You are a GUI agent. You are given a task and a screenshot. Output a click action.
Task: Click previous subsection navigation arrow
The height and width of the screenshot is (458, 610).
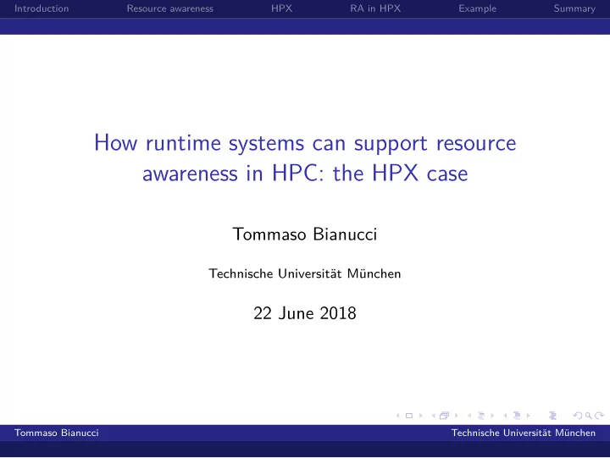[x=469, y=416]
